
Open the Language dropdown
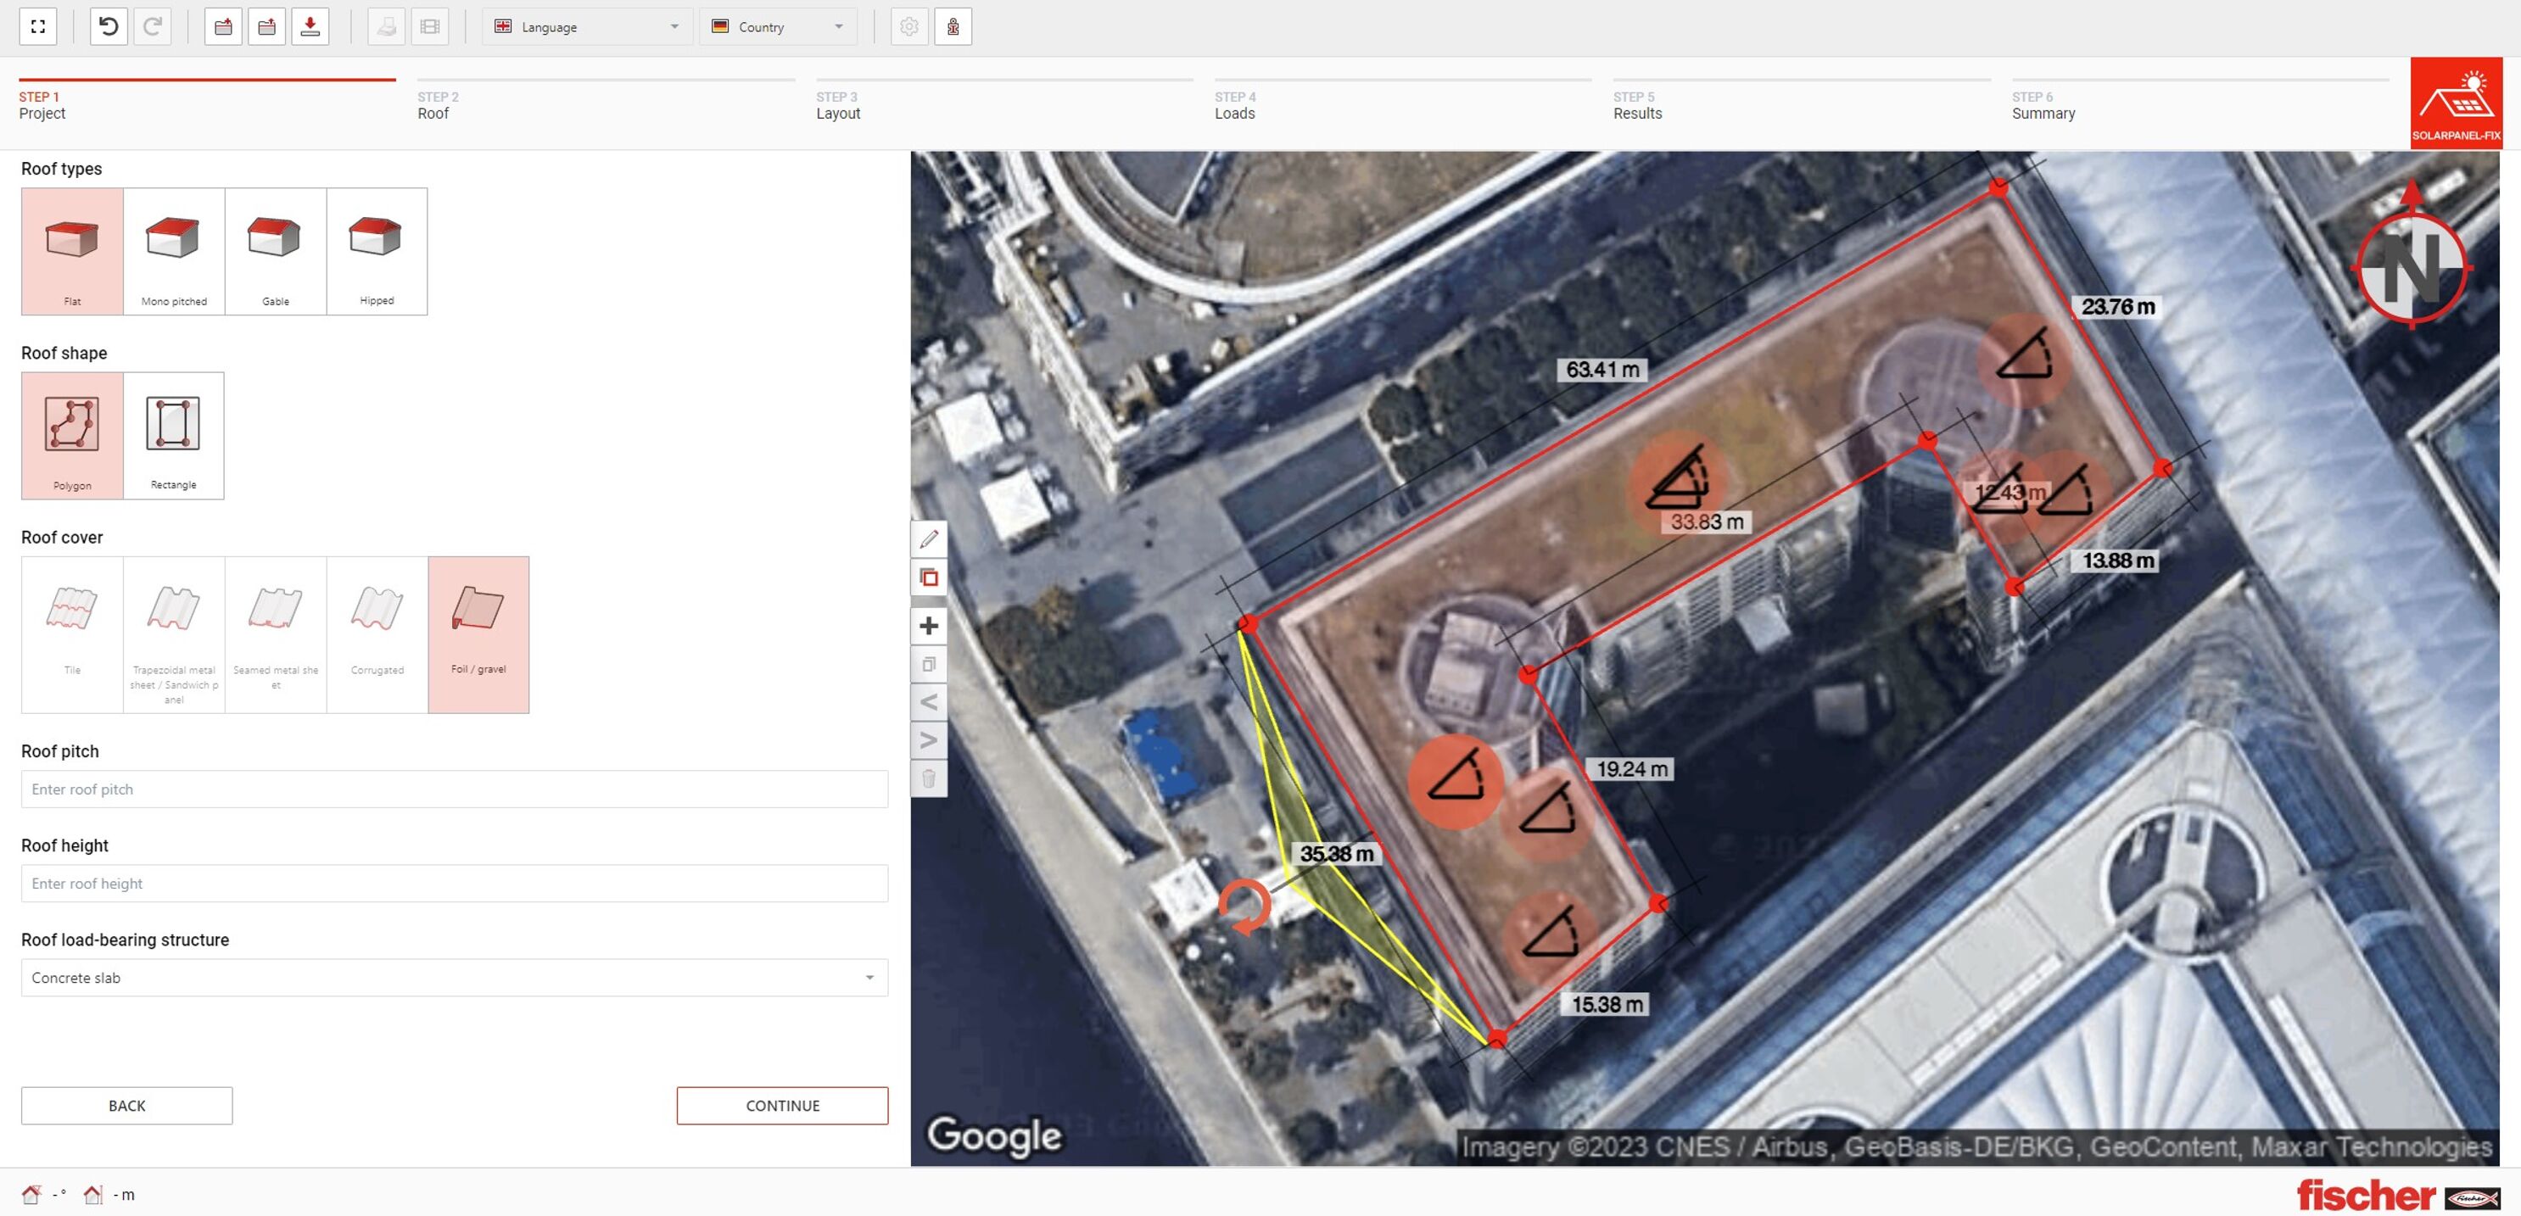tap(587, 26)
